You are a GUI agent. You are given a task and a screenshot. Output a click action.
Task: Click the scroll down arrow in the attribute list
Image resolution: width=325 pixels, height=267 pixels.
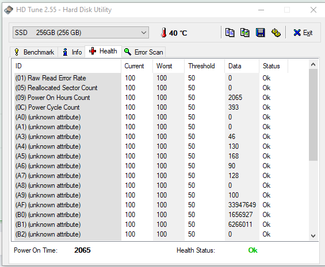point(313,235)
